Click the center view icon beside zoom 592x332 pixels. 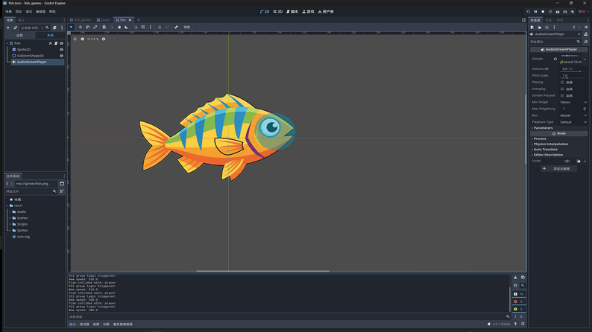click(75, 39)
